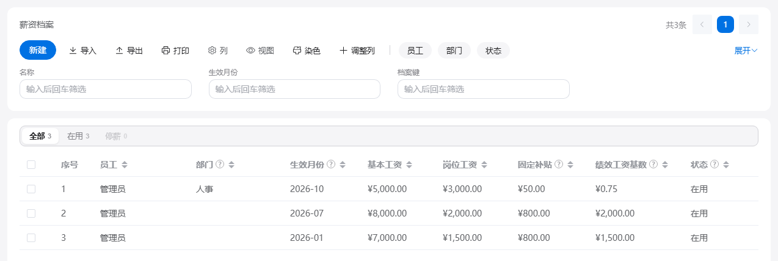Click the help icon beside 状态
The width and height of the screenshot is (778, 261).
(714, 165)
